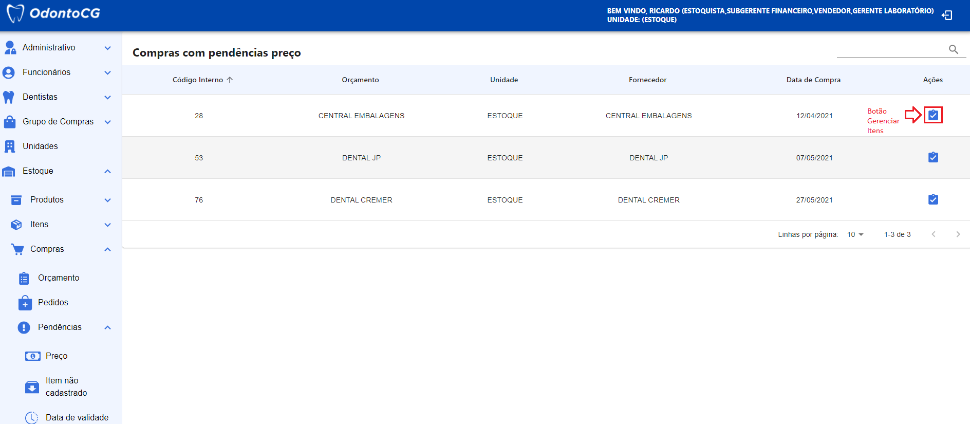The image size is (970, 424).
Task: Expand the Funcionários section
Action: coord(107,72)
